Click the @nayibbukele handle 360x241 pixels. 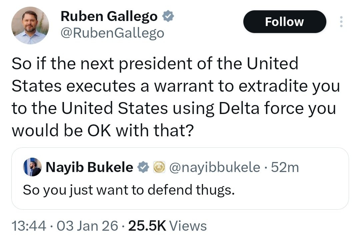tap(215, 167)
